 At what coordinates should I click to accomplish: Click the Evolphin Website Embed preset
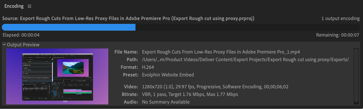tap(168, 75)
